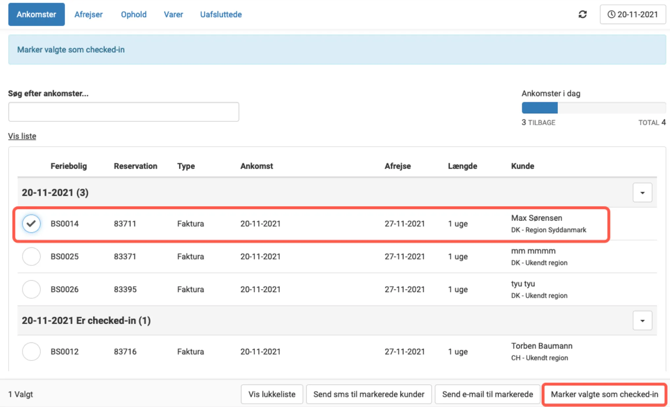Click Send e-mail til markerede button

pos(487,394)
